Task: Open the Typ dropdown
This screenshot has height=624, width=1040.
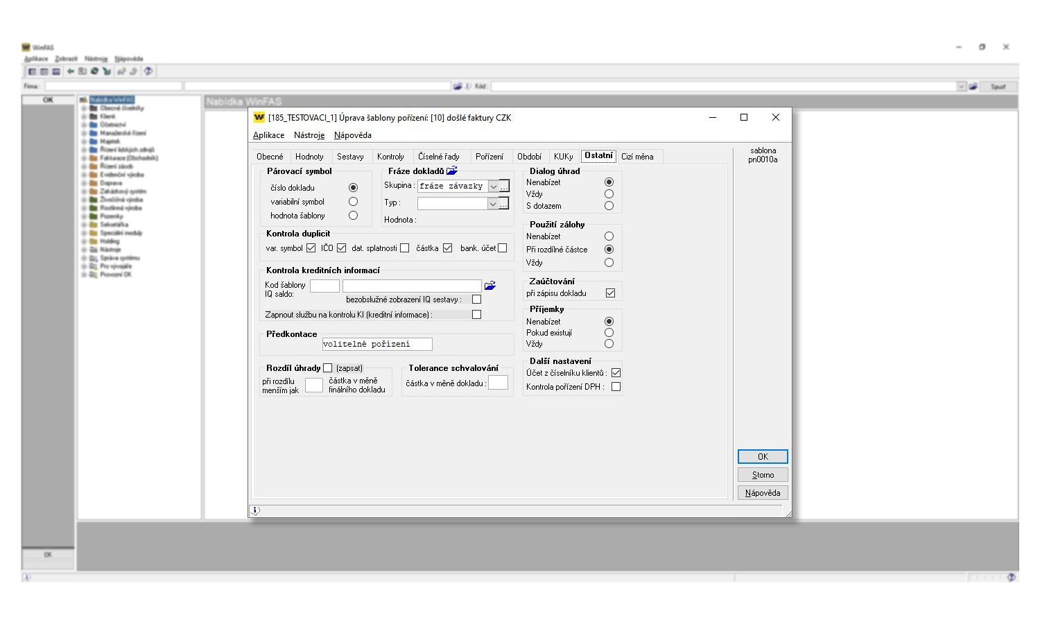Action: coord(493,204)
